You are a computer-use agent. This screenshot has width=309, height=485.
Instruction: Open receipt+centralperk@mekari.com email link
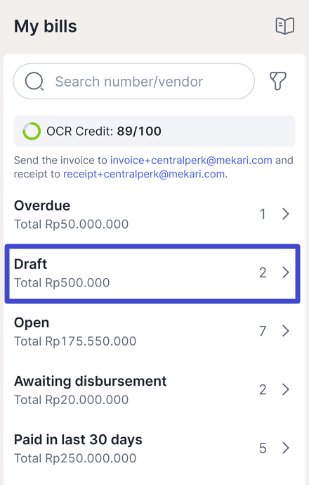pos(145,174)
